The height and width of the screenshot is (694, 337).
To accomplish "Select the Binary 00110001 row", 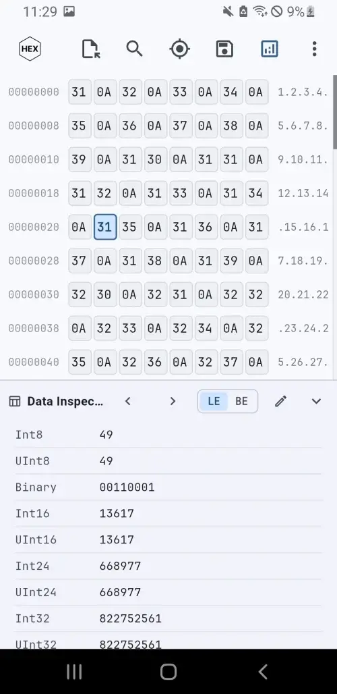I will [168, 487].
